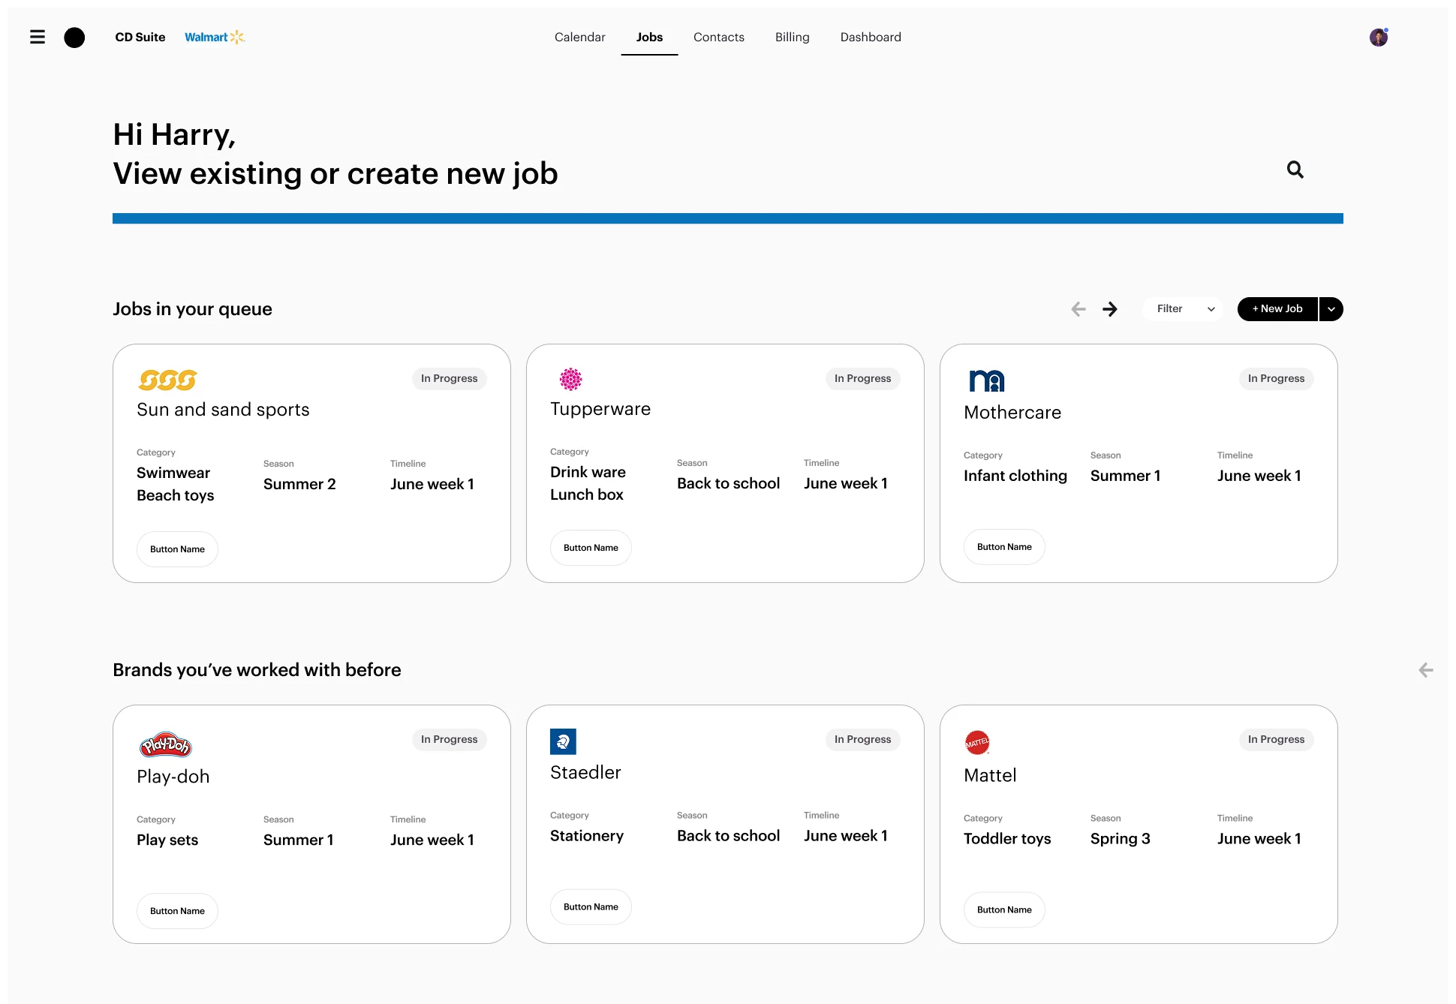
Task: Click the Infant clothing category text
Action: [1015, 476]
